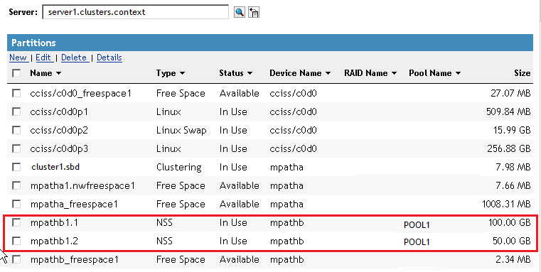Open the Name column sort dropdown

[58, 73]
